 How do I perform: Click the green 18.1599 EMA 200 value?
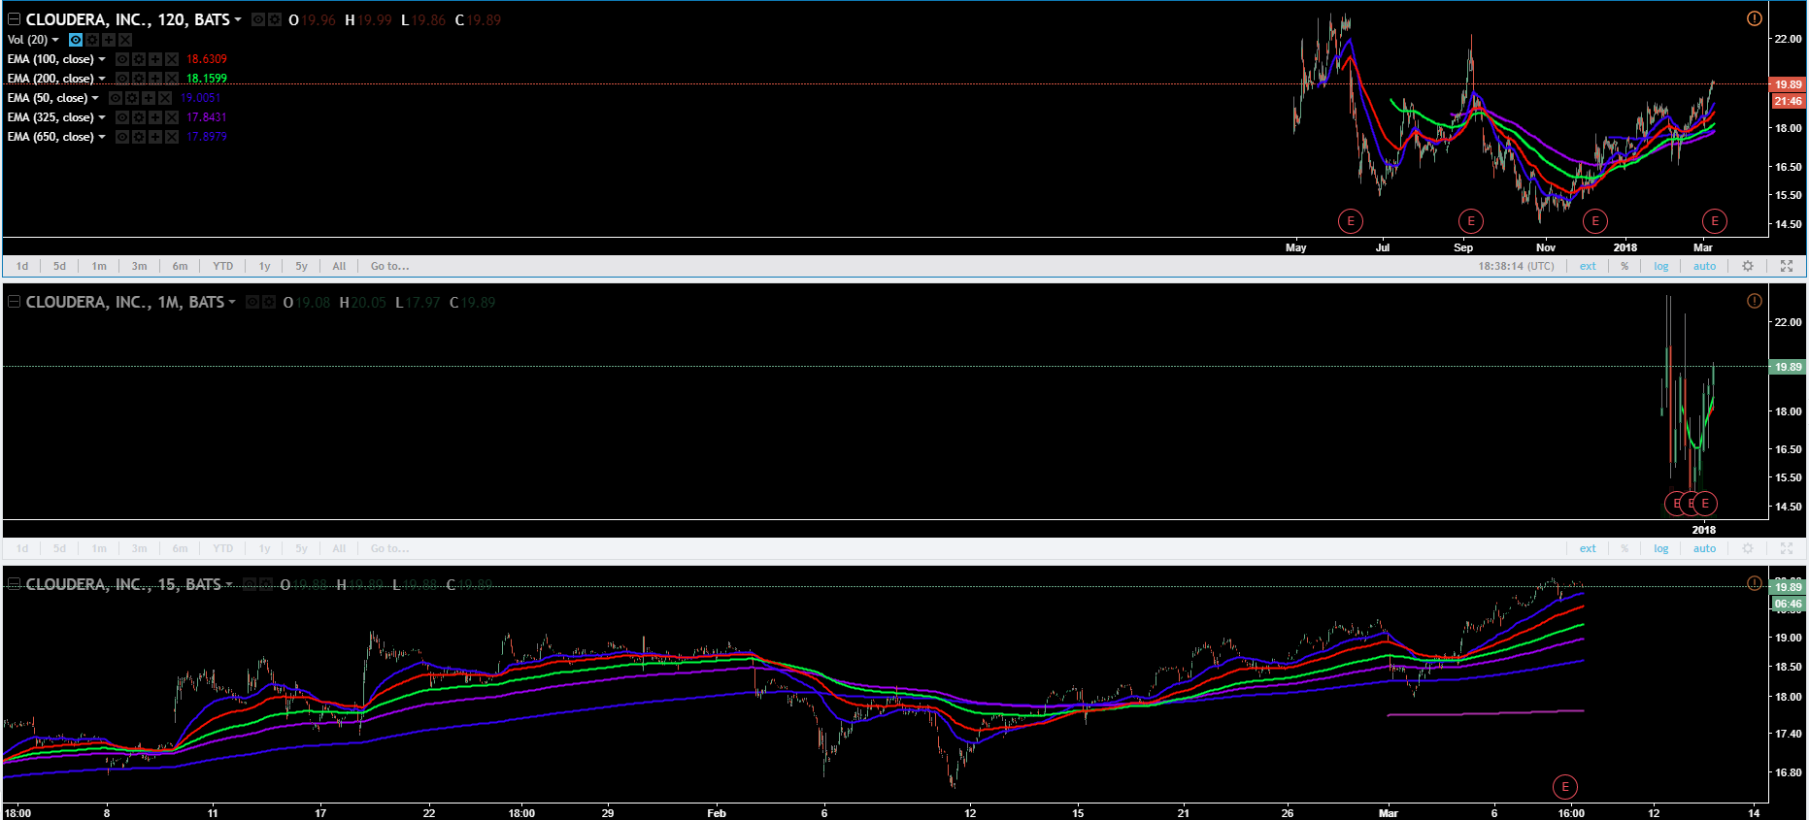point(207,79)
